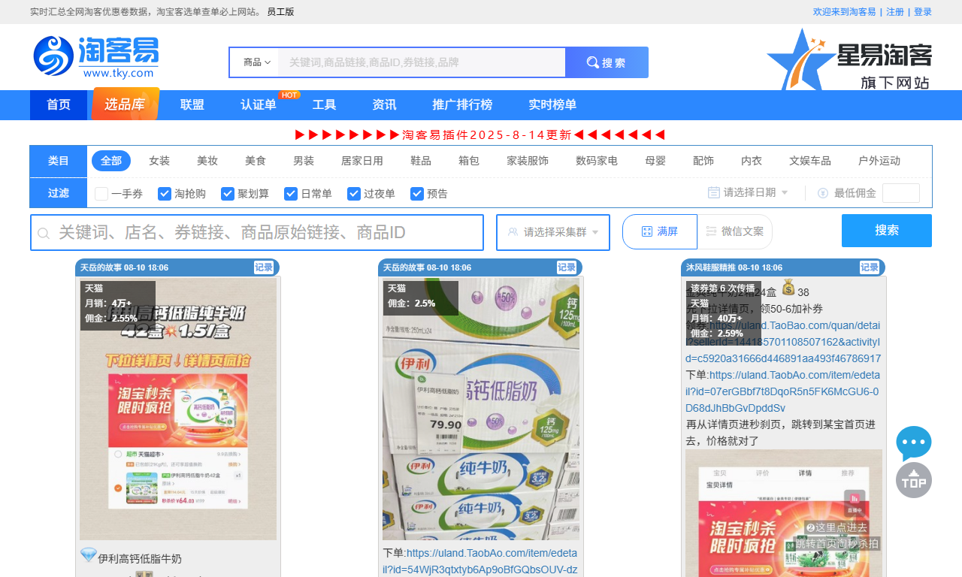Click the 欢迎来到淘客易 link
Screen dimensions: 962x577
pos(845,12)
